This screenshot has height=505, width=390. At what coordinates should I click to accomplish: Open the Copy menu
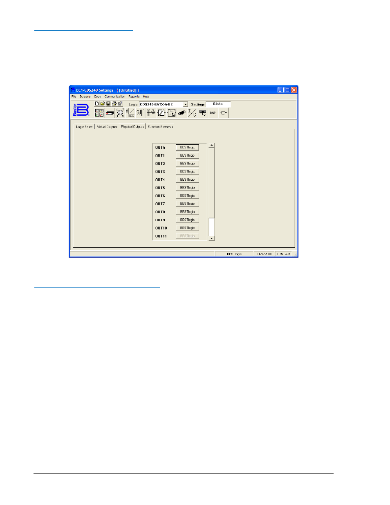(97, 97)
